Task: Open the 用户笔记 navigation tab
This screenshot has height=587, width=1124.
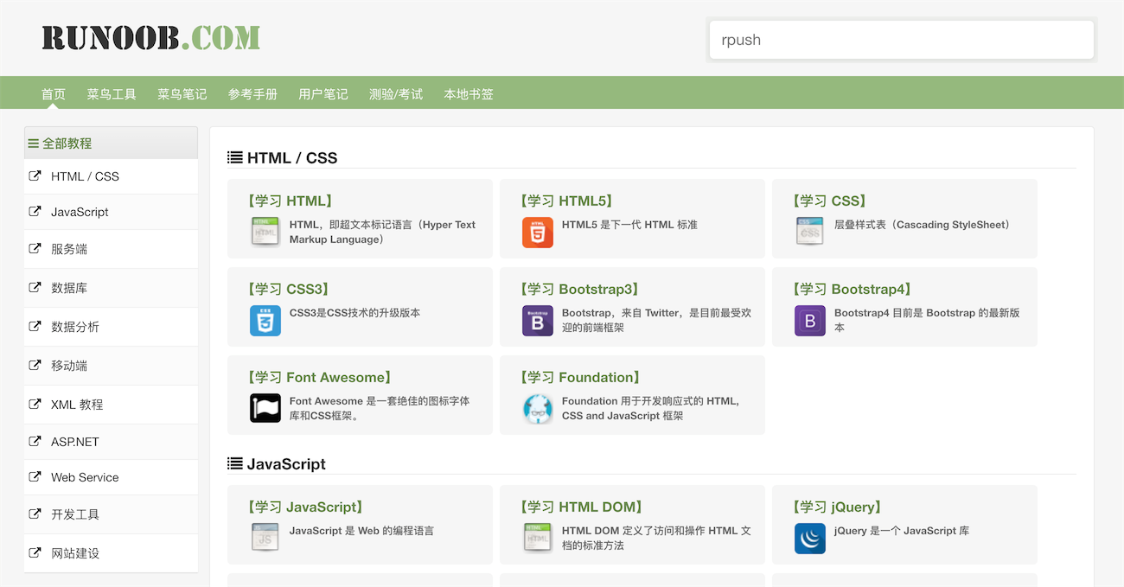Action: [x=323, y=94]
